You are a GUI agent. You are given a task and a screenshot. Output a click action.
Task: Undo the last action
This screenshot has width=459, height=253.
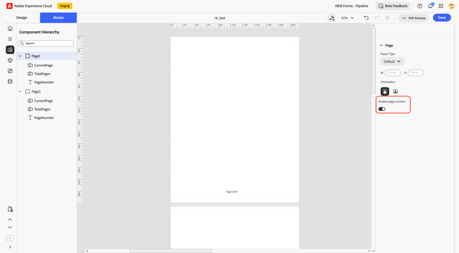tap(366, 18)
